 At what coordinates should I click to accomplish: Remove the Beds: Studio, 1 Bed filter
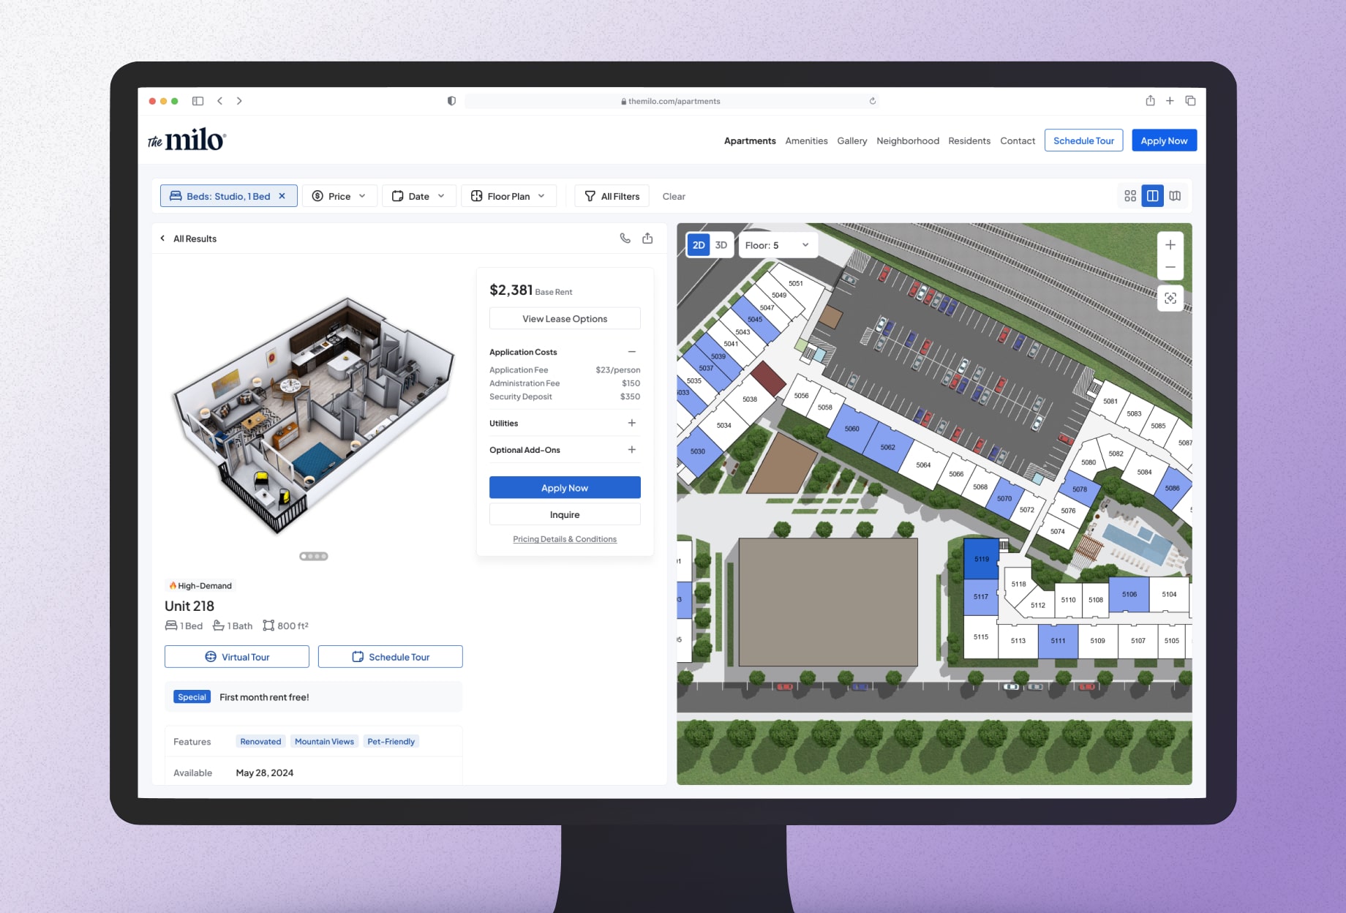coord(282,196)
